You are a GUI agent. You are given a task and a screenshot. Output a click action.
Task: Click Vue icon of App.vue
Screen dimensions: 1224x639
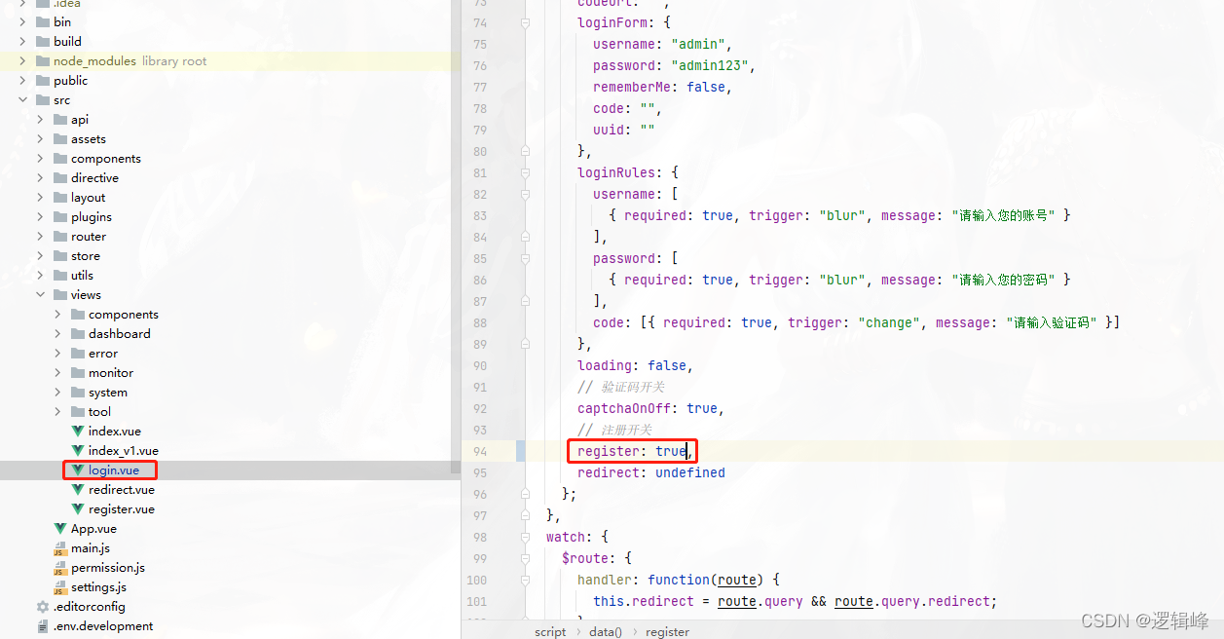pos(60,528)
